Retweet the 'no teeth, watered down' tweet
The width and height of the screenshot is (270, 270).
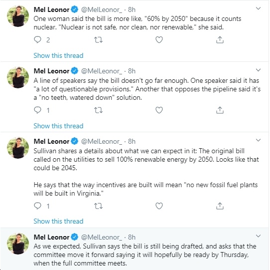click(98, 110)
